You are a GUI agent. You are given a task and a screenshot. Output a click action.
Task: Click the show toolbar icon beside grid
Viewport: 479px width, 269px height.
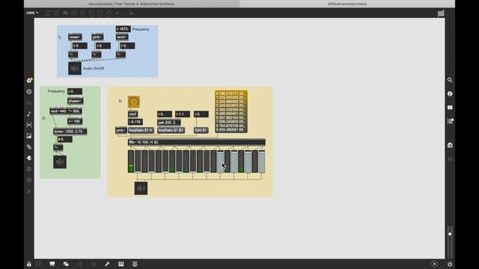coord(135,264)
